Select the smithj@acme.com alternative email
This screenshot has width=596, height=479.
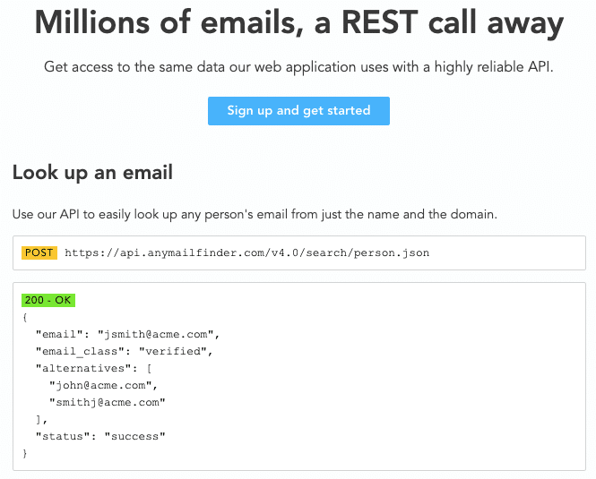[x=108, y=403]
